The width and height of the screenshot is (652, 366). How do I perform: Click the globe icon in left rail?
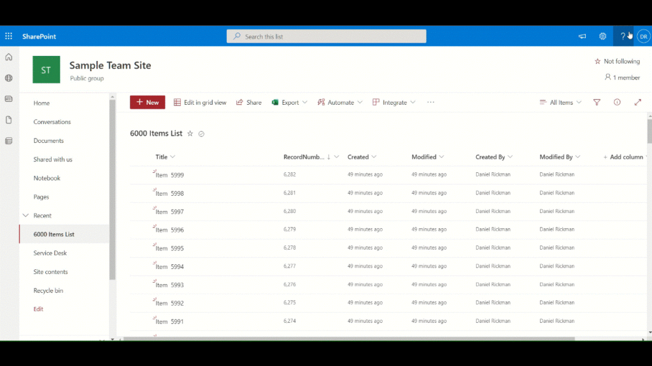point(8,79)
